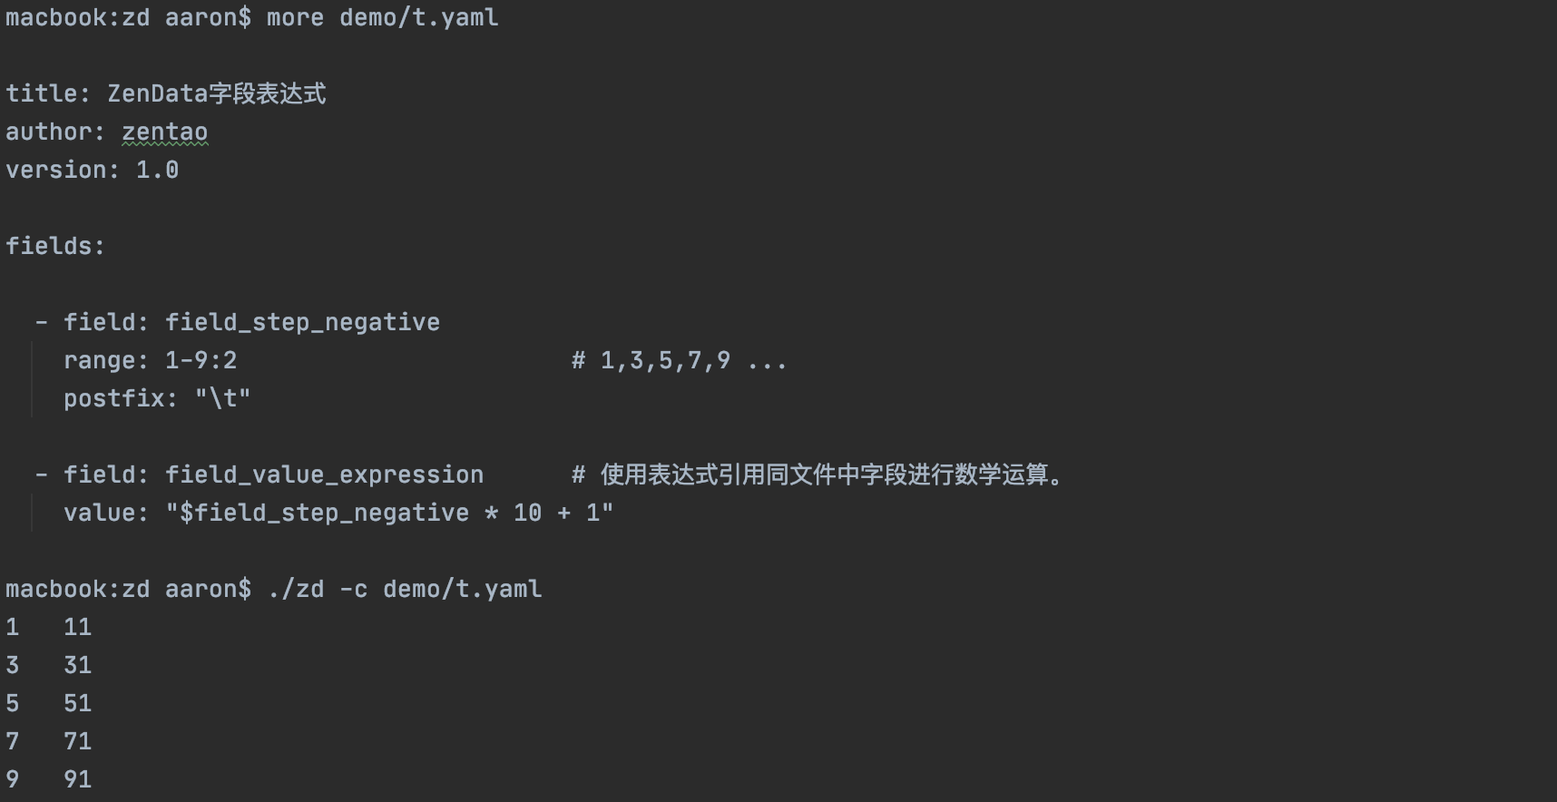The width and height of the screenshot is (1557, 802).
Task: Click the field name field_value_expression
Action: [x=324, y=475]
